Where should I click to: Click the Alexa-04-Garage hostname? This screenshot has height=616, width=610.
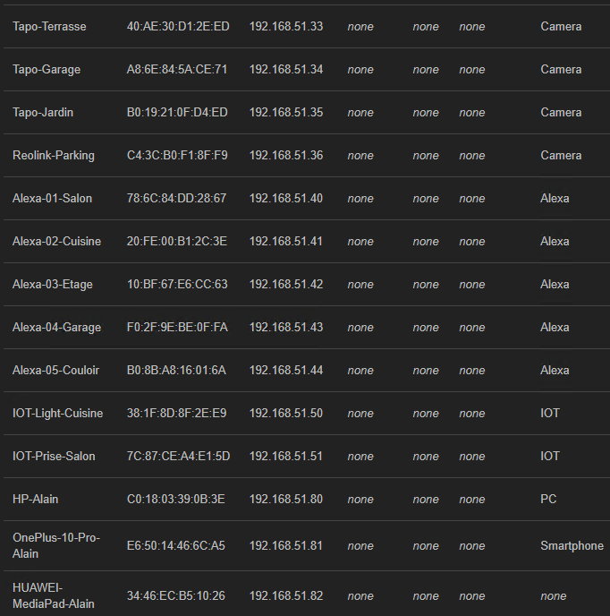(56, 328)
